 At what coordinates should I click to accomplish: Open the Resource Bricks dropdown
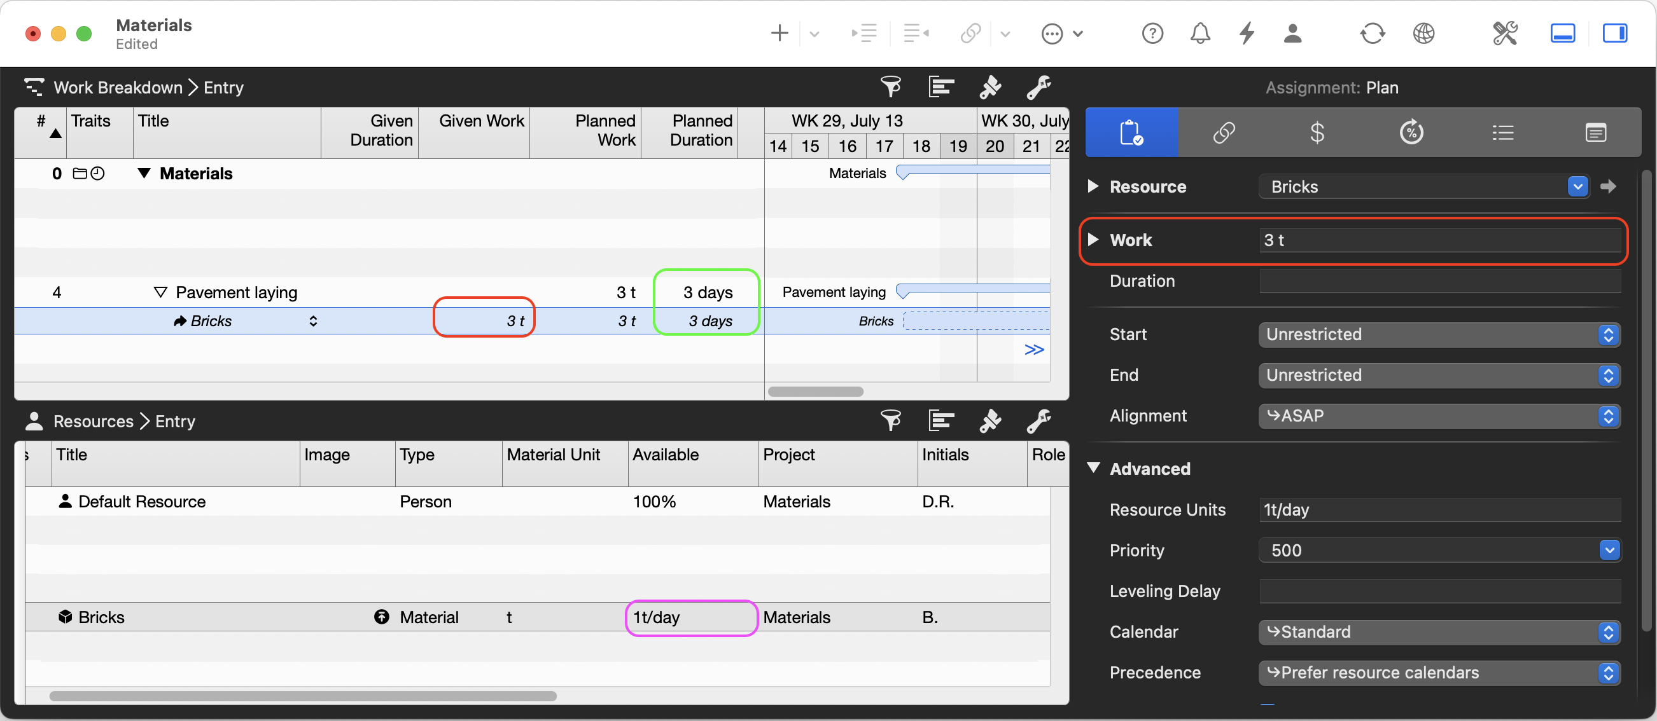pyautogui.click(x=1577, y=186)
